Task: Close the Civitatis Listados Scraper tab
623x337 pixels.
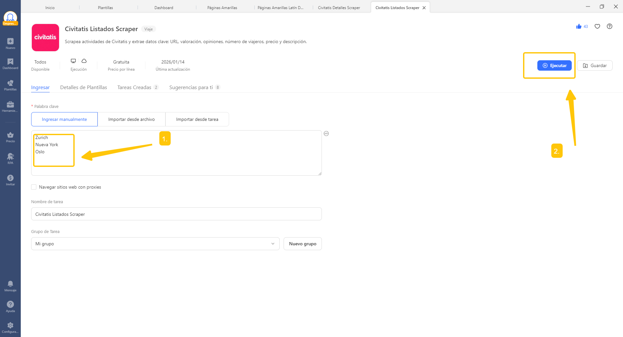Action: (x=424, y=8)
